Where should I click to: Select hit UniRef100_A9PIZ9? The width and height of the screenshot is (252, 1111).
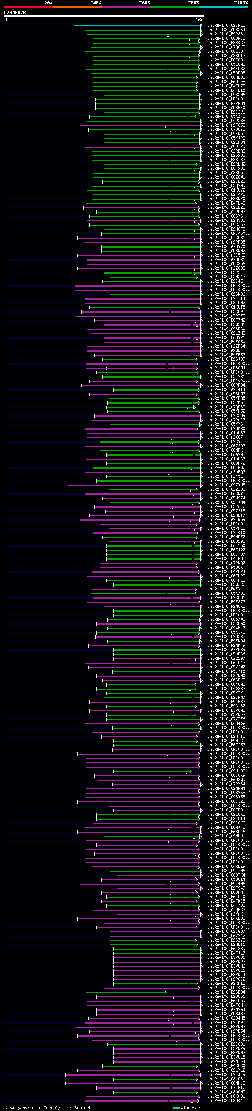[x=226, y=147]
